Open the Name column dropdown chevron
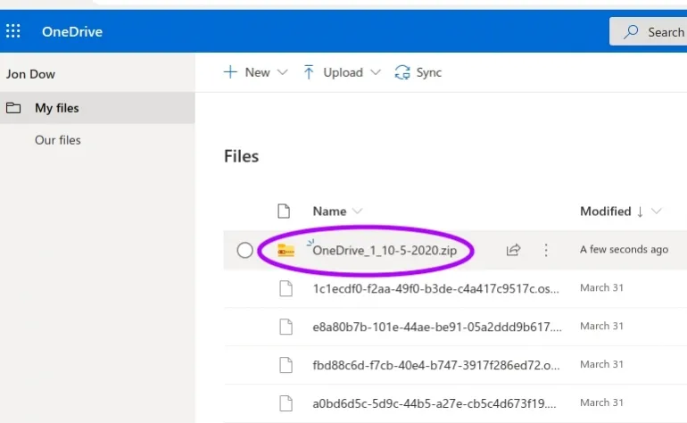This screenshot has width=687, height=423. pos(358,211)
